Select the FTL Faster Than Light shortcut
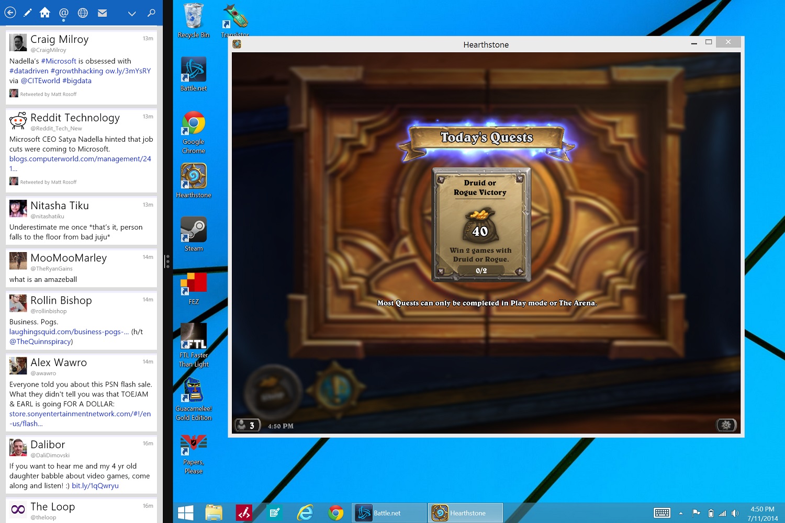This screenshot has width=785, height=523. coord(194,345)
